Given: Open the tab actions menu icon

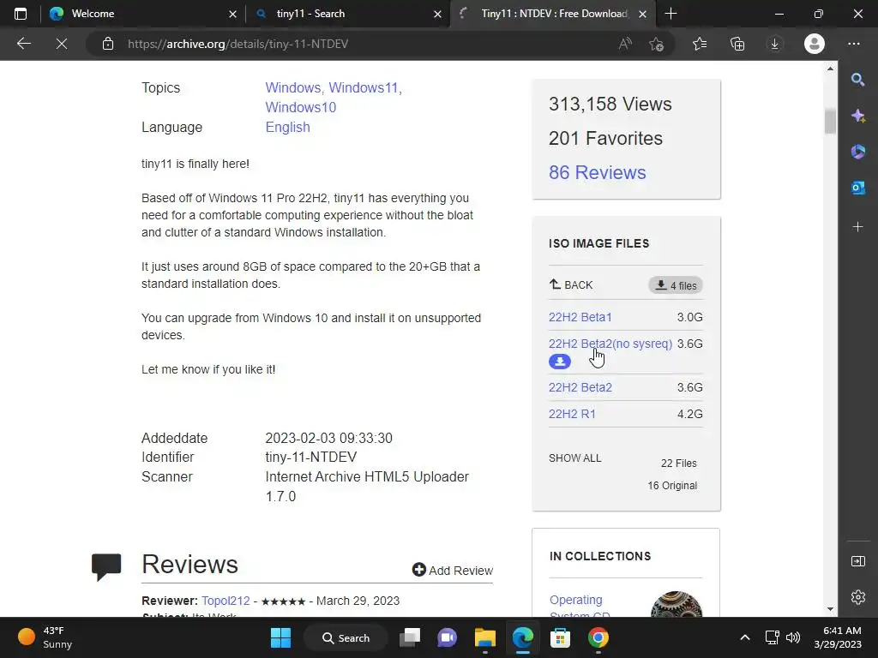Looking at the screenshot, I should [21, 14].
